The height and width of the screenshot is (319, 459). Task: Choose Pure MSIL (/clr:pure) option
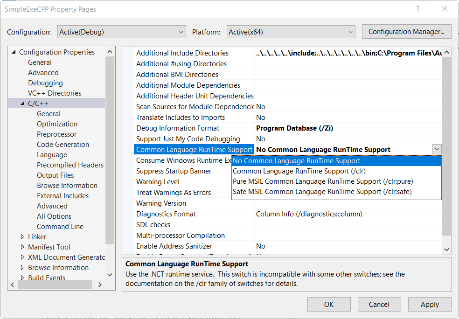[x=336, y=181]
